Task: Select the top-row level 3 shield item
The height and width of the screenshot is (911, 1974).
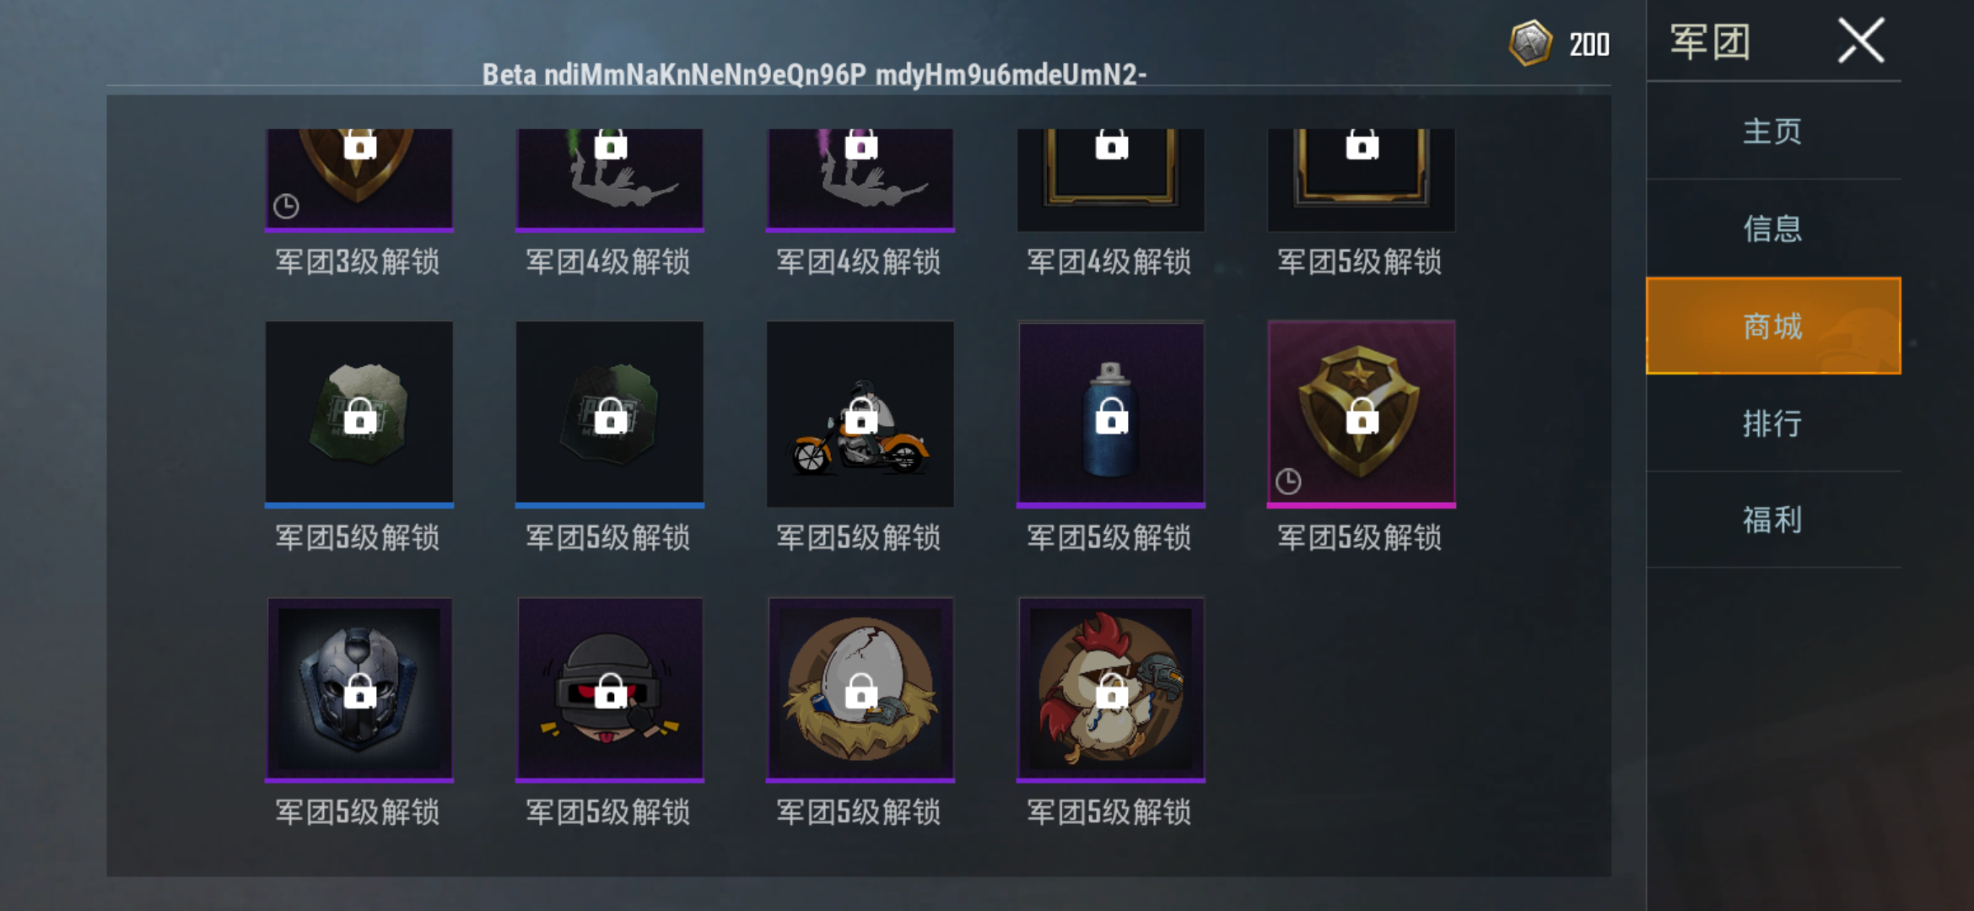Action: [359, 180]
